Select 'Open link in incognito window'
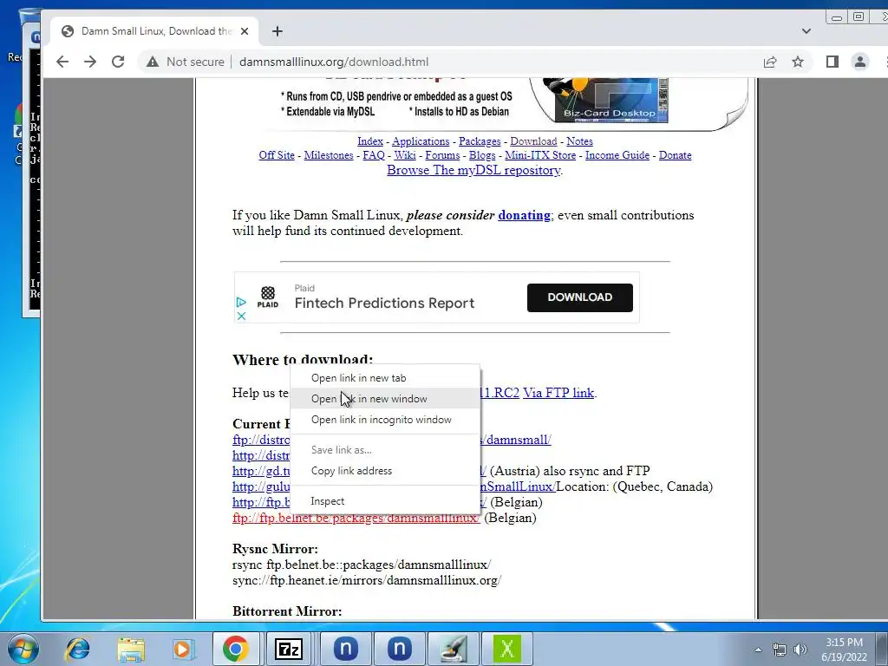Screen dimensions: 888x666 coord(385,420)
